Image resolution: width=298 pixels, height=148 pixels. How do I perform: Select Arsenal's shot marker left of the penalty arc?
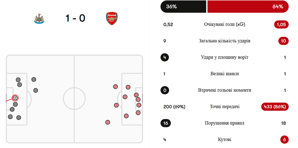click(116, 105)
